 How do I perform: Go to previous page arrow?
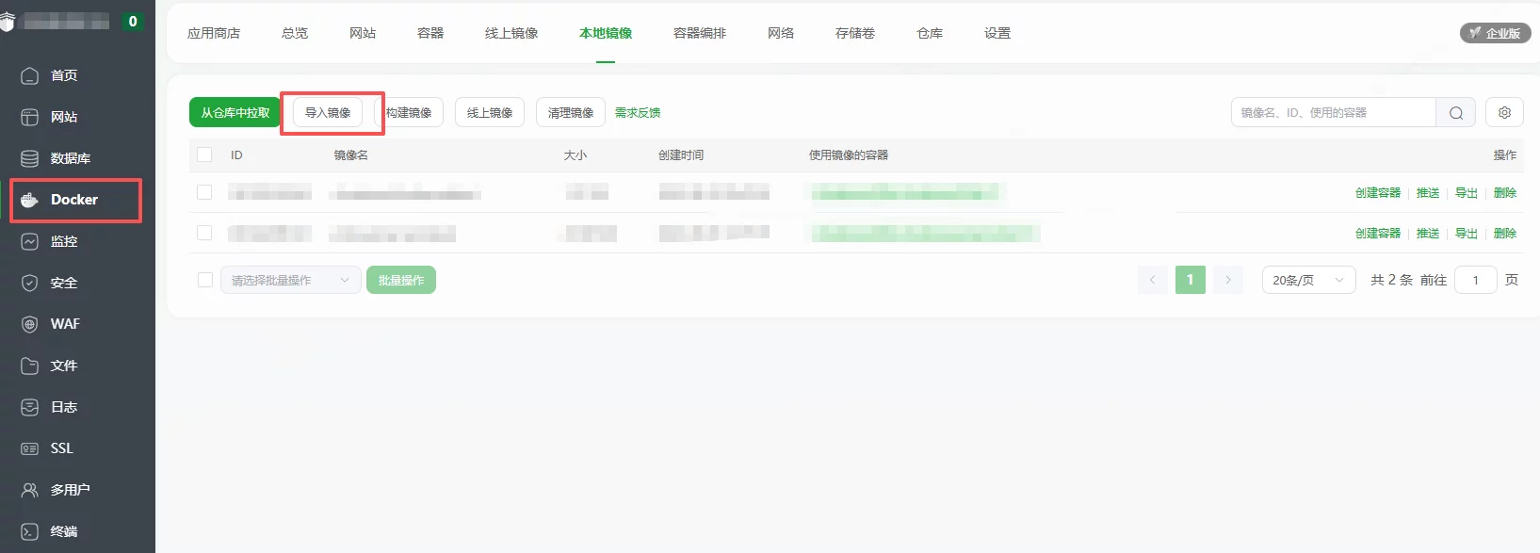coord(1152,280)
